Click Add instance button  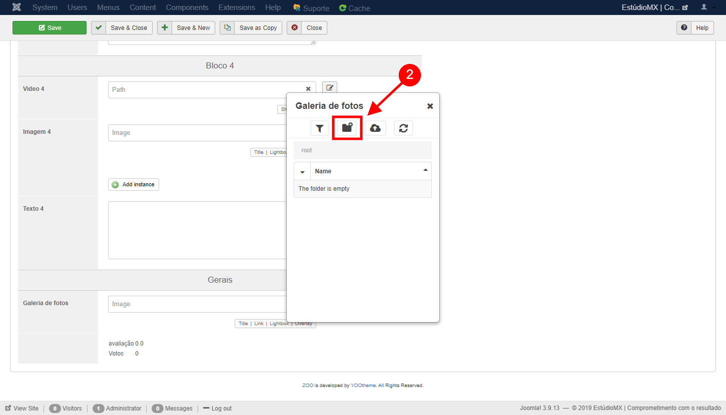[134, 185]
